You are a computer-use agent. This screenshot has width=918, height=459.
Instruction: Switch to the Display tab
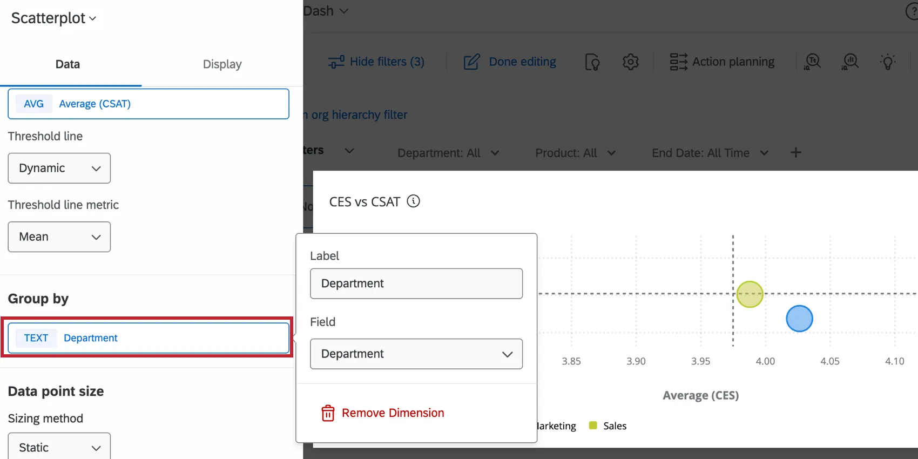[222, 64]
